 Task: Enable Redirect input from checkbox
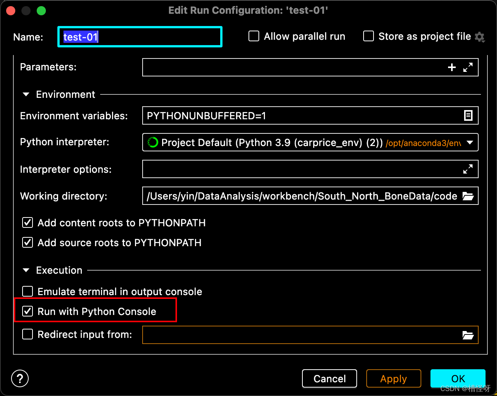pos(28,334)
